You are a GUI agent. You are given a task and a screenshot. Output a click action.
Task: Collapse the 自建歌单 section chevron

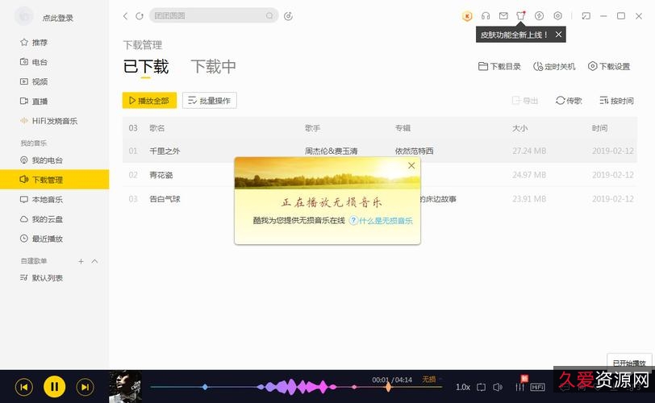pyautogui.click(x=95, y=261)
